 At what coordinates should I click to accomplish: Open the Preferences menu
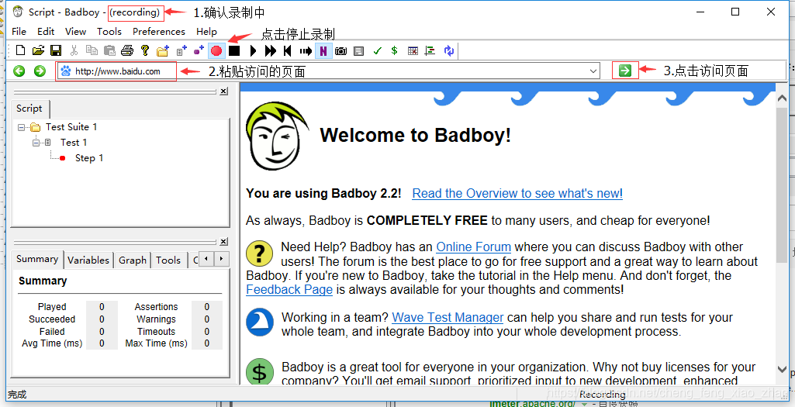click(159, 32)
